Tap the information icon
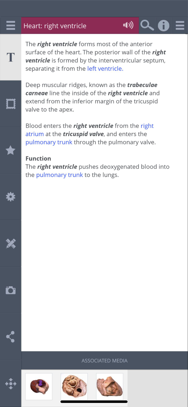Screen dimensions: 188x407 (164, 26)
